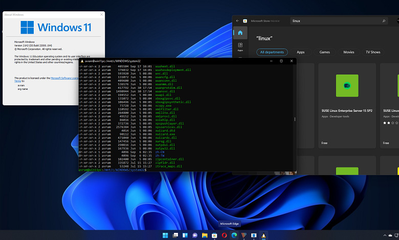Viewport: 399px width, 240px height.
Task: Click the search magnifier in Store
Action: (384, 21)
